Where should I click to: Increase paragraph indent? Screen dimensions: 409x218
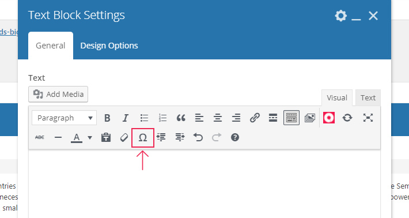click(180, 137)
